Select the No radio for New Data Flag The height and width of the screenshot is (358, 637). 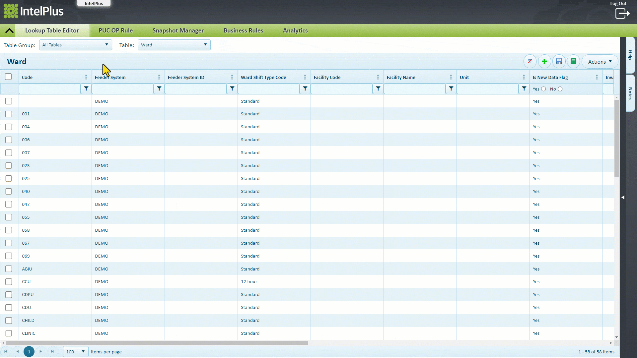coord(560,89)
